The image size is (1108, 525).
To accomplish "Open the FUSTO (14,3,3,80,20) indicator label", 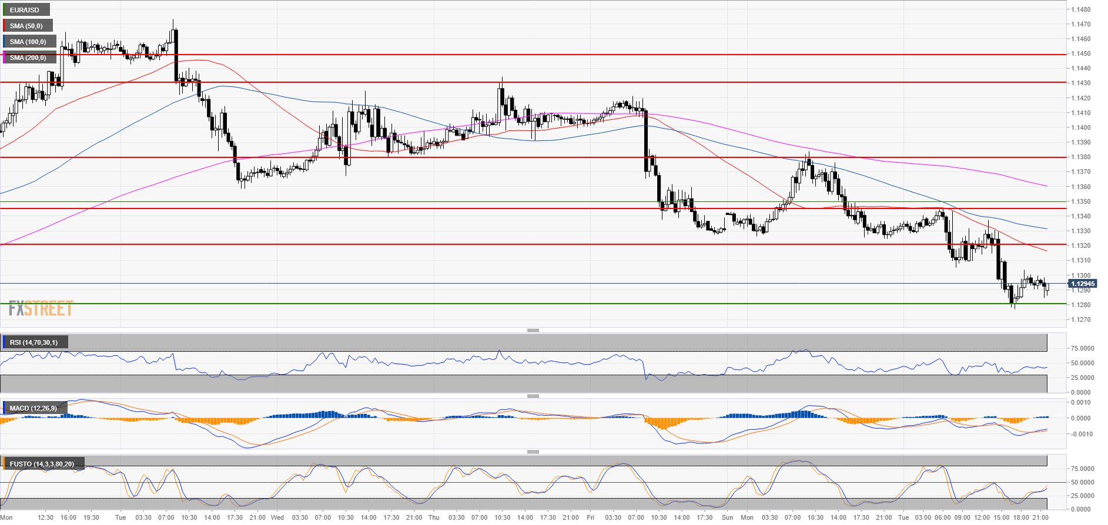I will tap(42, 464).
